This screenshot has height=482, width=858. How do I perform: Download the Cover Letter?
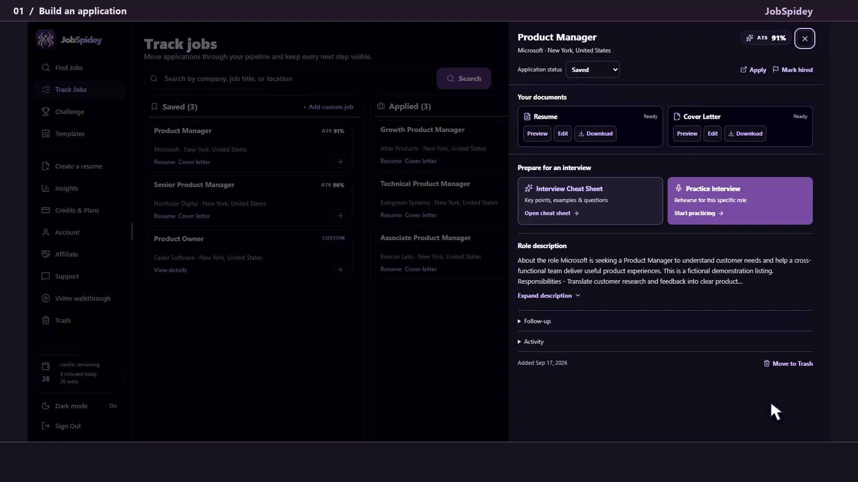coord(745,133)
